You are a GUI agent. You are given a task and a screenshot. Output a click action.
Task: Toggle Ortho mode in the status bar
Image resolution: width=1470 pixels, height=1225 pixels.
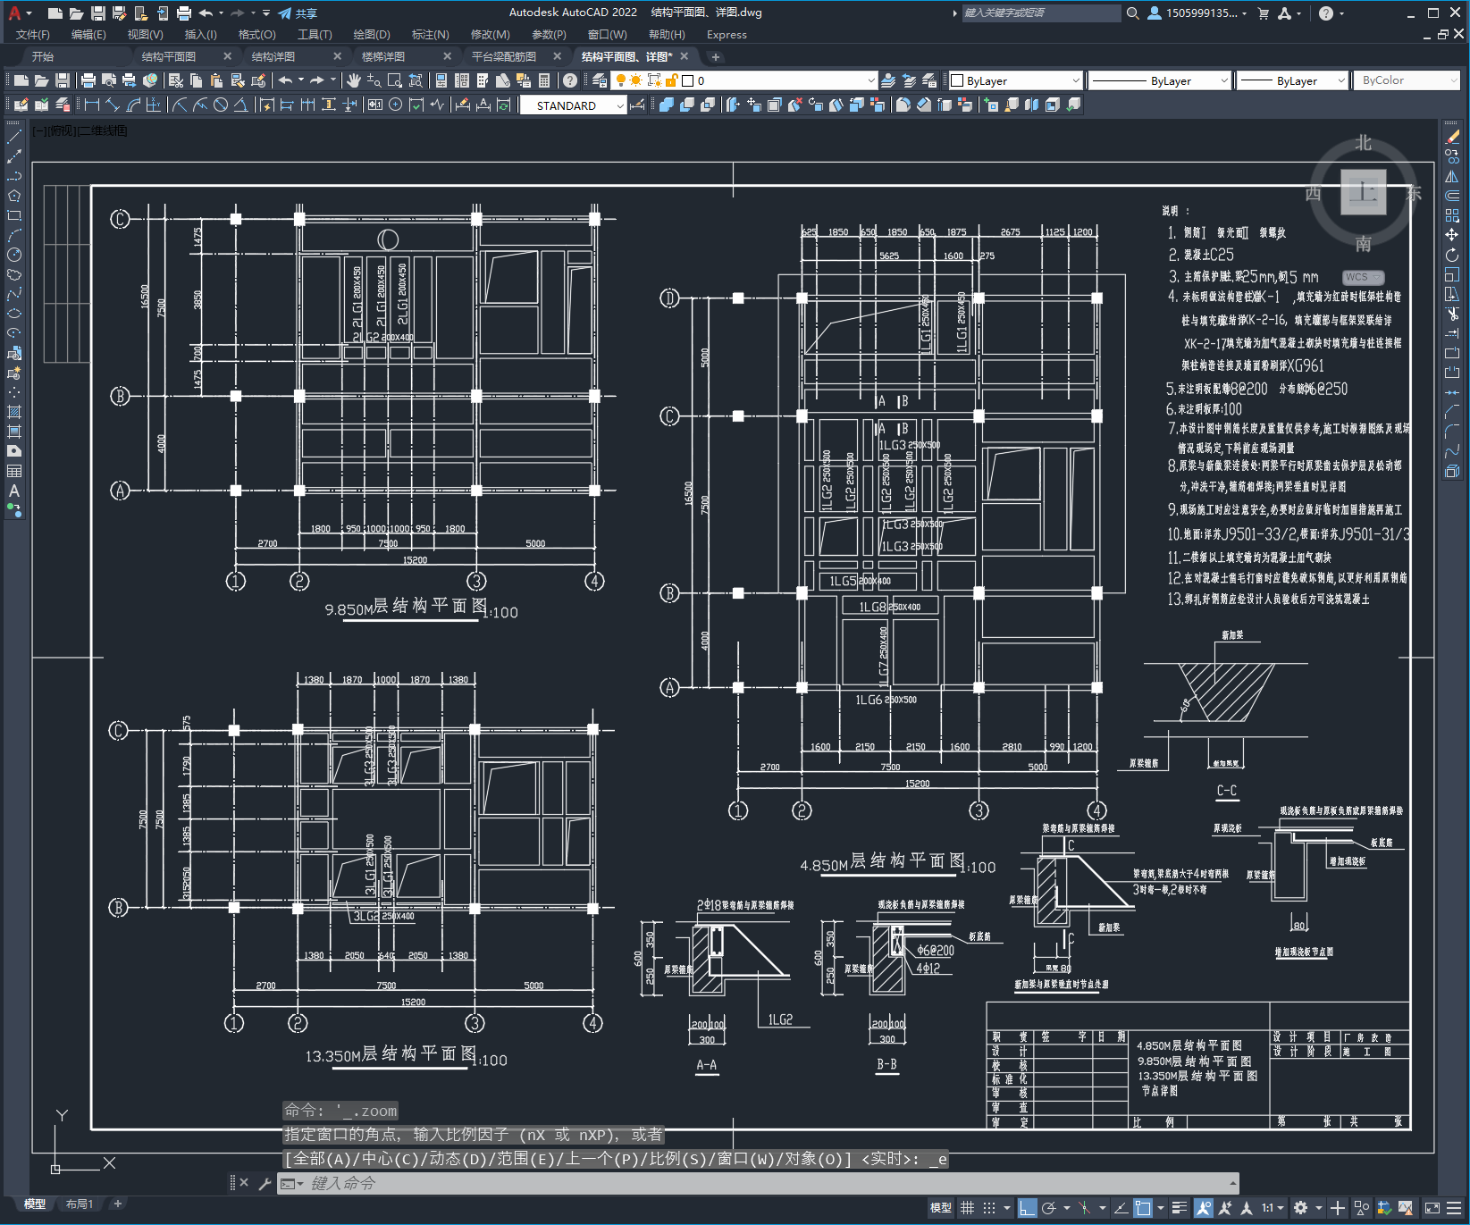1027,1208
